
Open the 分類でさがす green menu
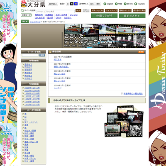[x=104, y=16]
